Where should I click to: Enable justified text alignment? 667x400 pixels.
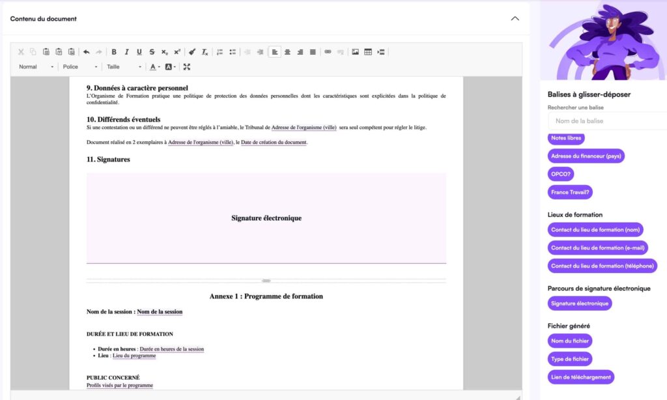[x=313, y=52]
